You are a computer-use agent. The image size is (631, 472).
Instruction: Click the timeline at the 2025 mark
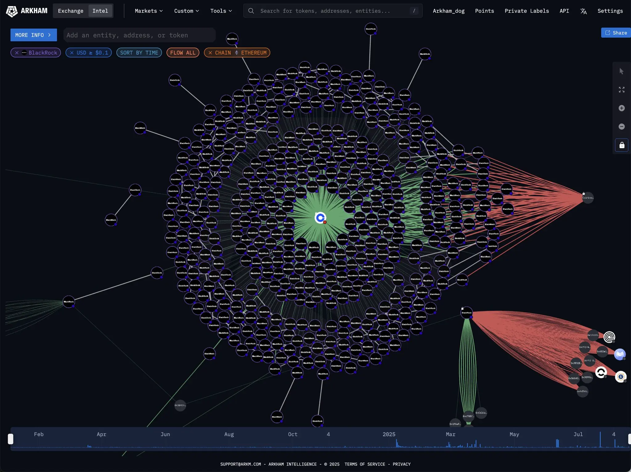389,434
